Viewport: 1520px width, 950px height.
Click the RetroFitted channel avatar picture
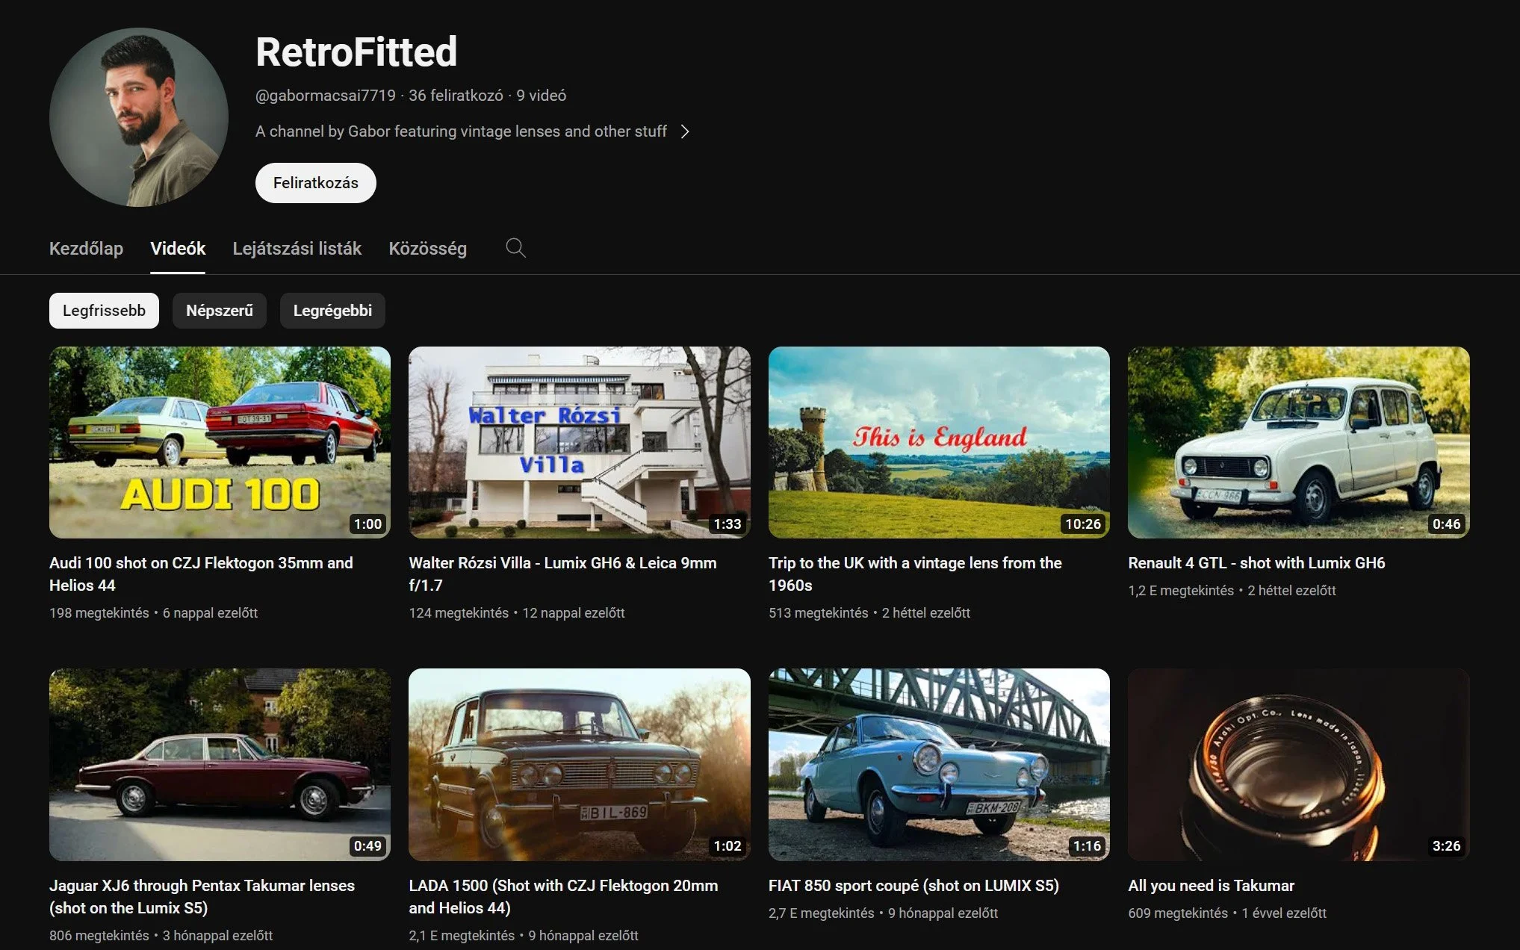click(x=139, y=117)
